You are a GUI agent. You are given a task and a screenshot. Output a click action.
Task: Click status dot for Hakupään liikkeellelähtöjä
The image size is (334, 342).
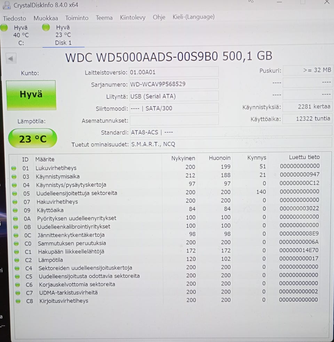coord(16,252)
